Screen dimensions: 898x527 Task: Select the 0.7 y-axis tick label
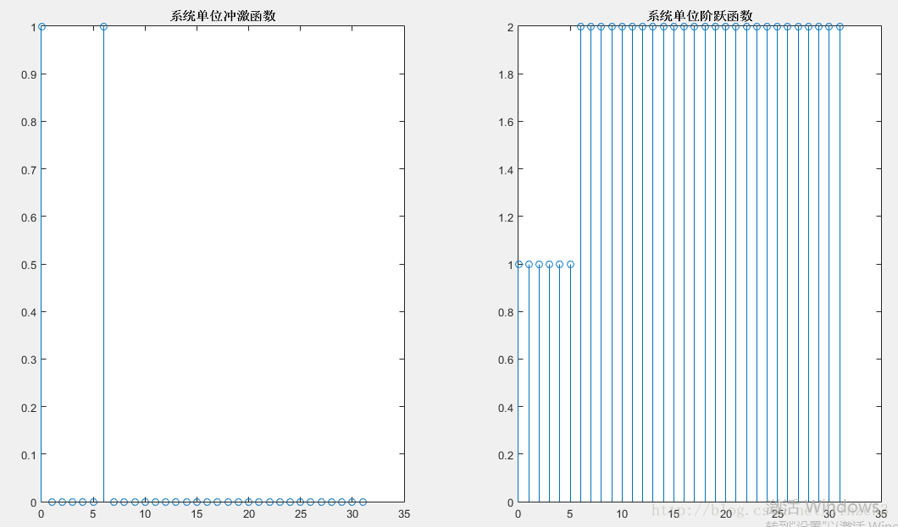tap(29, 170)
